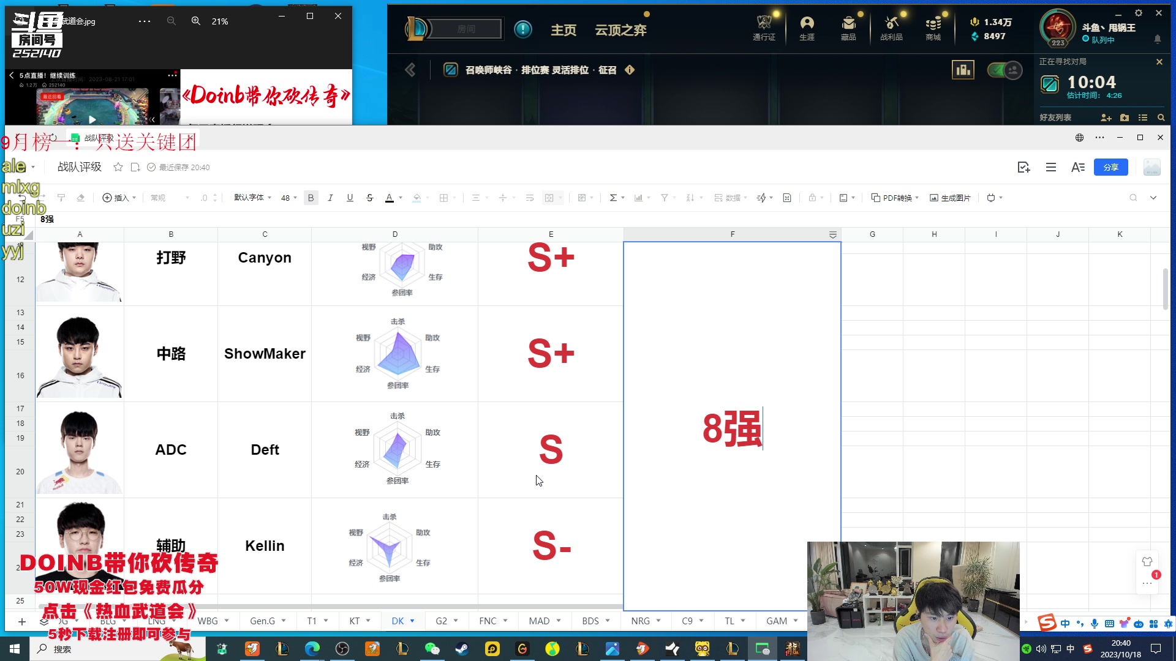This screenshot has height=661, width=1176.
Task: Open the hamburger menu icon near share
Action: tap(1051, 167)
